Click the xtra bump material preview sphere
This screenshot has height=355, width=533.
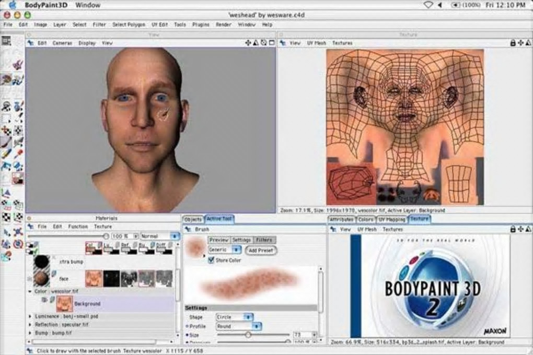[x=41, y=262]
